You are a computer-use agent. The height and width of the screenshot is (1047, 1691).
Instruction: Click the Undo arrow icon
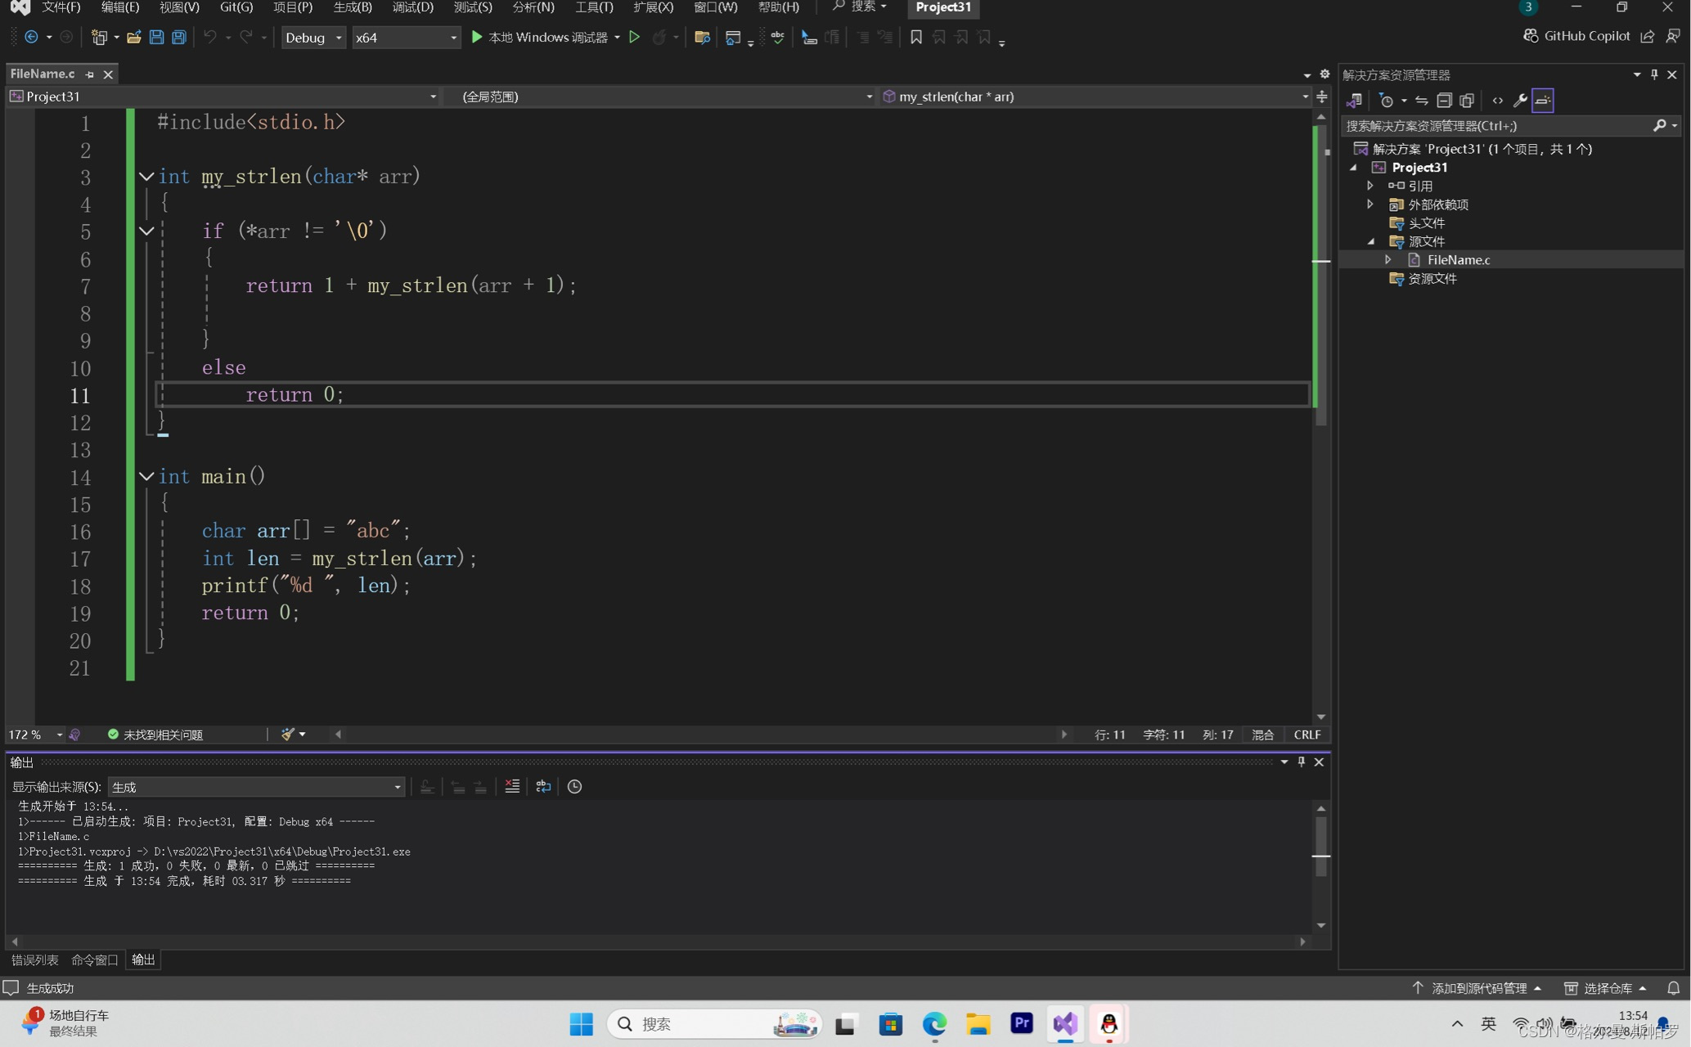coord(210,37)
